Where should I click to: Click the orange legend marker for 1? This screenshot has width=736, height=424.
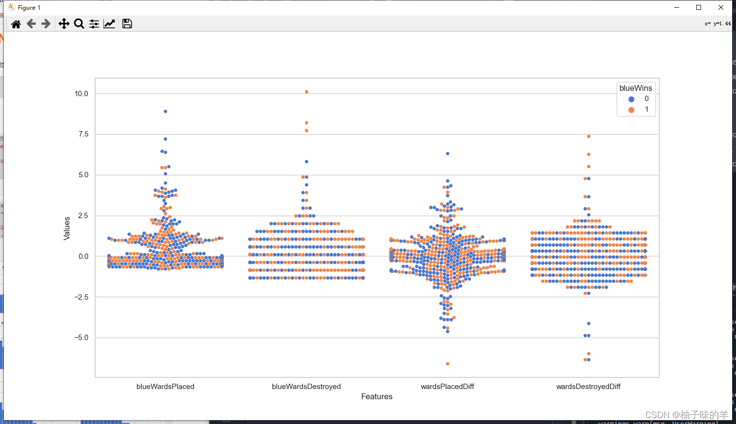point(631,110)
